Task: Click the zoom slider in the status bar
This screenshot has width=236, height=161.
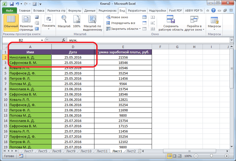Action: coord(211,156)
